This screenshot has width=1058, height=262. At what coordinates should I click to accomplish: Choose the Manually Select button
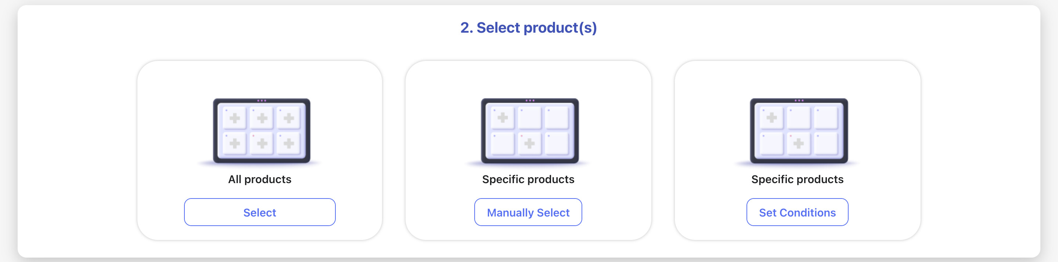pyautogui.click(x=528, y=212)
